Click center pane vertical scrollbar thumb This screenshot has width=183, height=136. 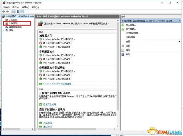pos(118,66)
